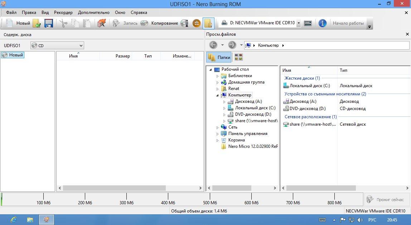Select the Nero Micro 12.0.02900 folder in tree
Image resolution: width=411 pixels, height=225 pixels.
tap(253, 146)
